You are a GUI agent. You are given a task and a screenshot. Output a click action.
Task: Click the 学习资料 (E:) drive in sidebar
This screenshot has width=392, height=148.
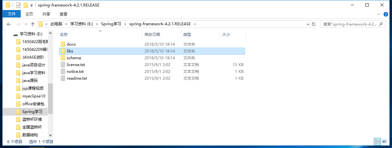(x=31, y=34)
